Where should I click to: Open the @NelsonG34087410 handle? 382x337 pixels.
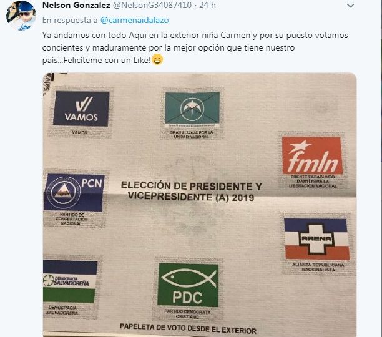(x=152, y=5)
